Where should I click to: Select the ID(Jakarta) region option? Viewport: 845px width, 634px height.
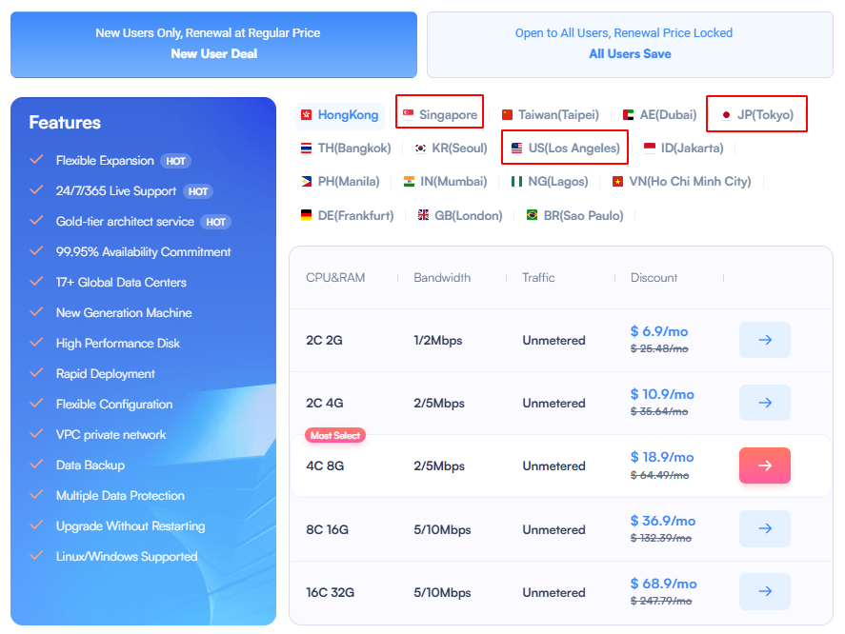683,148
